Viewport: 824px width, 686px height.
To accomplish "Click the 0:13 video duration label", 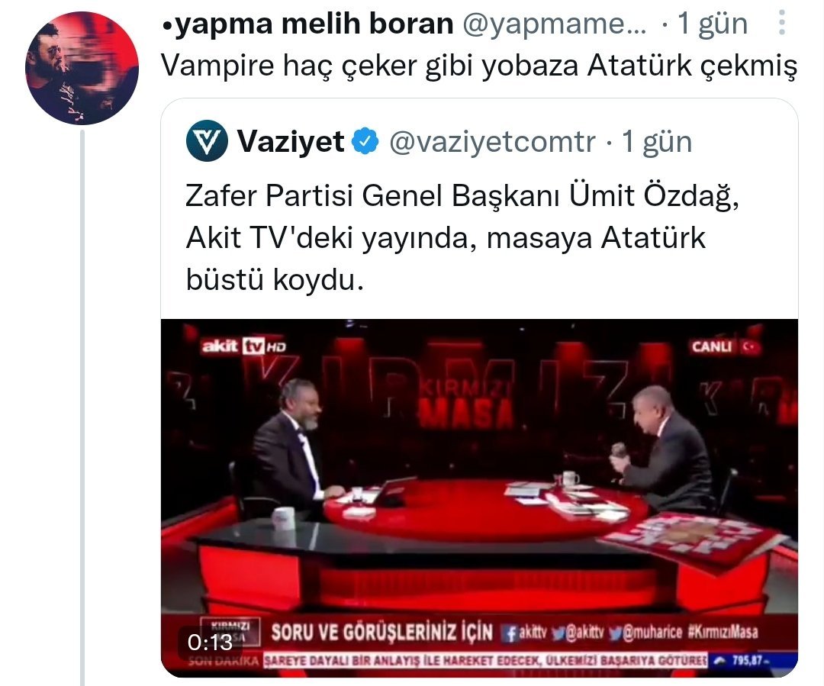I will (x=211, y=643).
